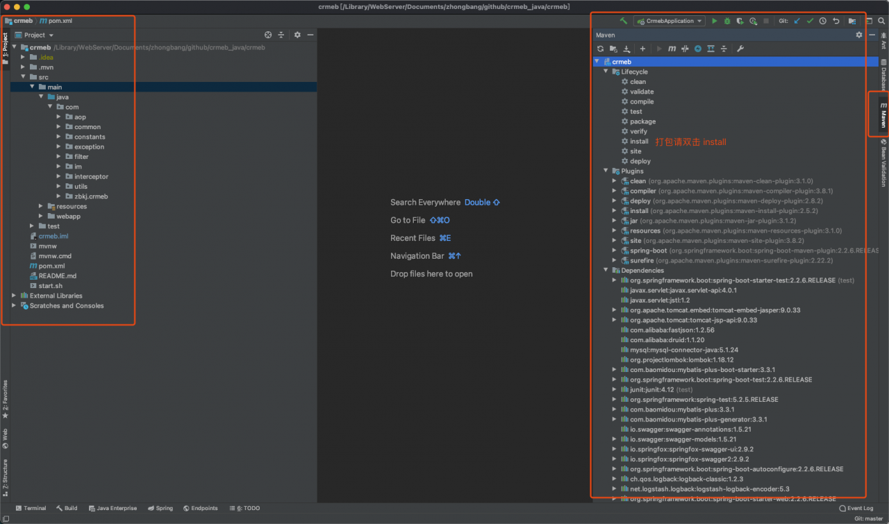Commit changes with the green Git checkmark
The height and width of the screenshot is (524, 889).
pos(810,21)
